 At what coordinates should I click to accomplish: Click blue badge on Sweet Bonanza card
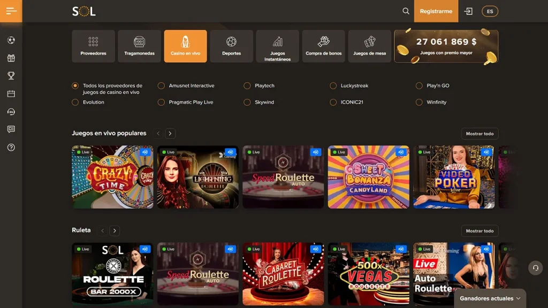(401, 152)
